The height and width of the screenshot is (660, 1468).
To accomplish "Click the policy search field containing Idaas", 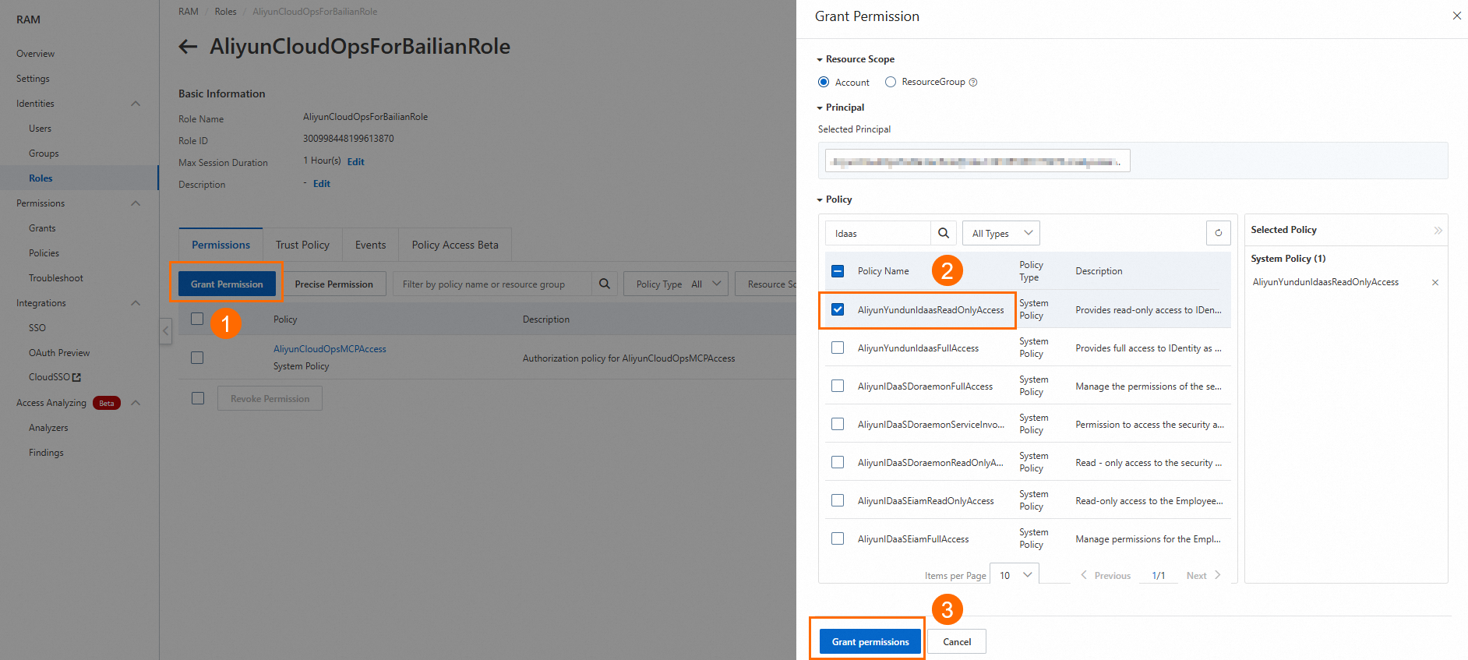I will 878,233.
